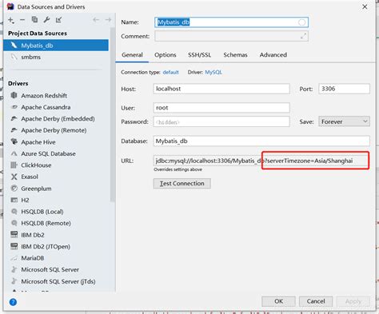Screen dimensions: 379x314
Task: Click the hidden Password field
Action: coord(221,121)
